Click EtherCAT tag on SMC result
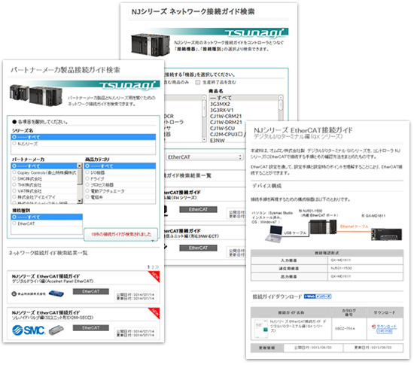The image size is (414, 365). point(91,328)
